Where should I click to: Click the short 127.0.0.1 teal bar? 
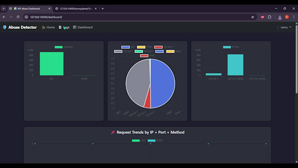point(213,75)
